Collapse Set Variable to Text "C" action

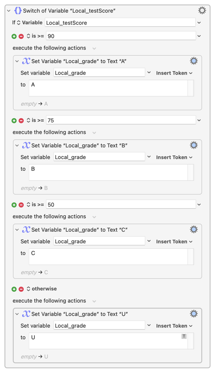tap(17, 230)
